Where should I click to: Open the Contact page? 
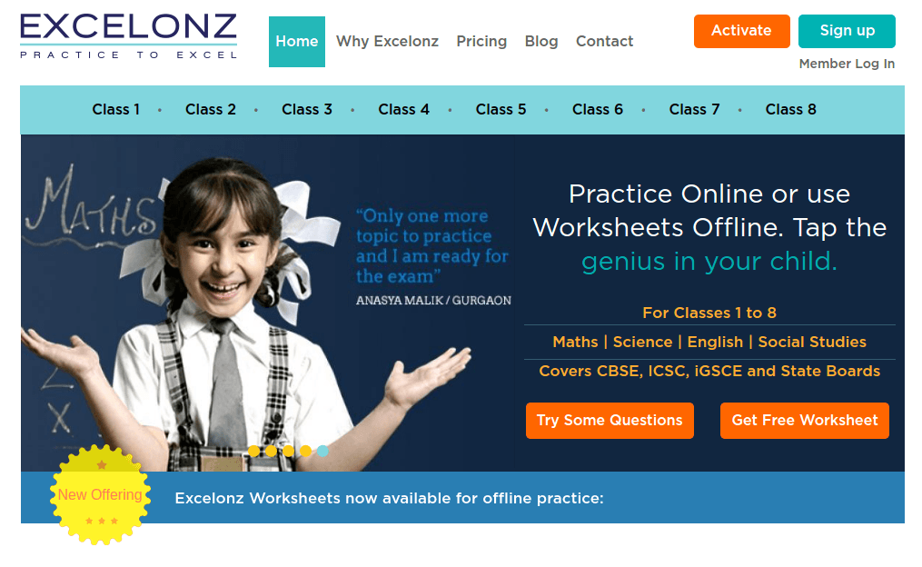[x=604, y=41]
